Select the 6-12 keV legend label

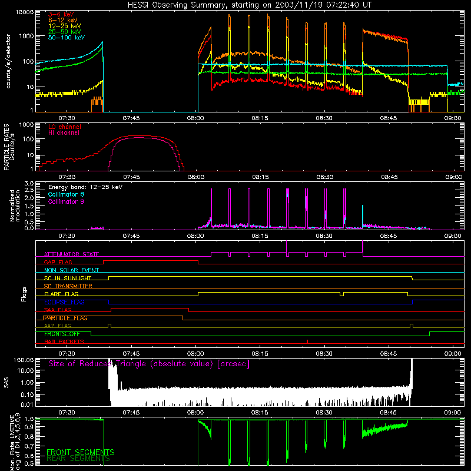tap(63, 20)
